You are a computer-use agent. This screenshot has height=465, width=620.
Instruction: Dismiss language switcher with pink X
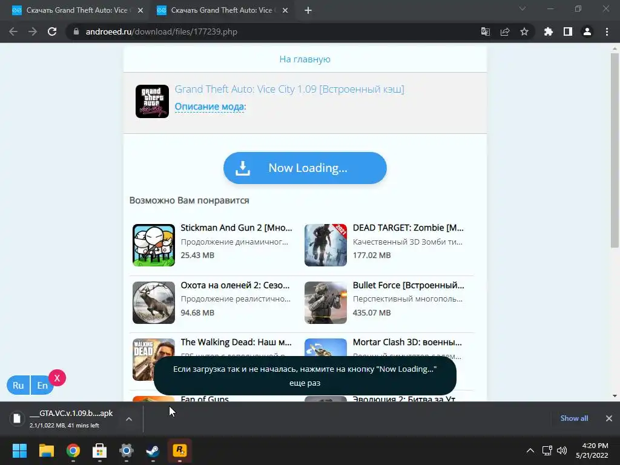point(58,378)
